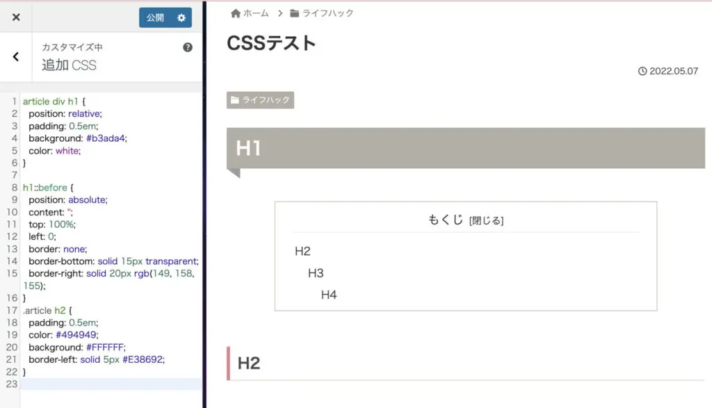The width and height of the screenshot is (712, 408).
Task: Click the 'padding: 0.5em;' line under h2 rule
Action: [63, 323]
